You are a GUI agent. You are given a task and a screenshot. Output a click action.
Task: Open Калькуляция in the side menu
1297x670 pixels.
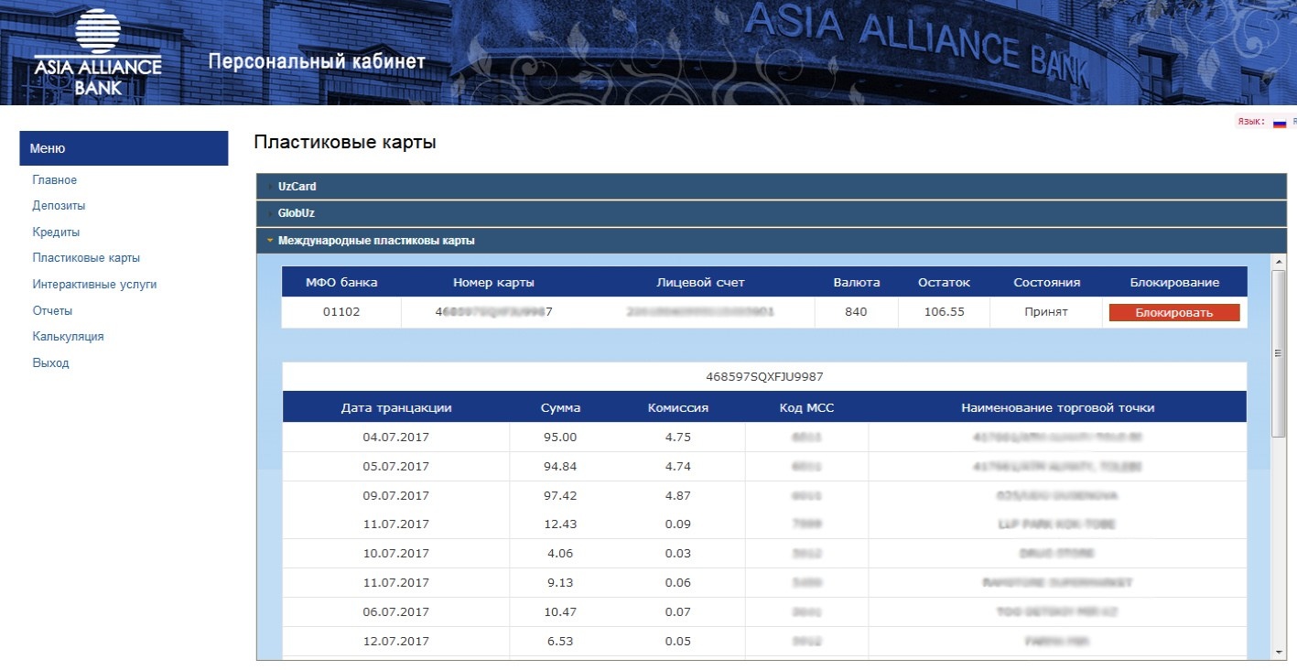click(68, 337)
